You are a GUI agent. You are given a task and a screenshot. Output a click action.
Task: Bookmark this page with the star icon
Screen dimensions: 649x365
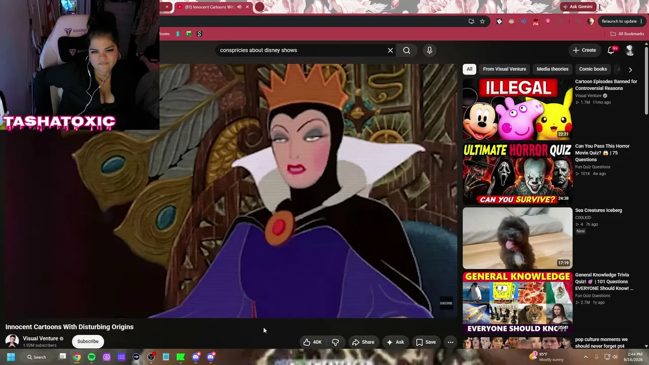(x=482, y=21)
